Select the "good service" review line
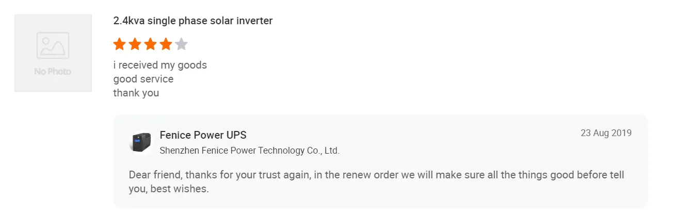 tap(143, 79)
